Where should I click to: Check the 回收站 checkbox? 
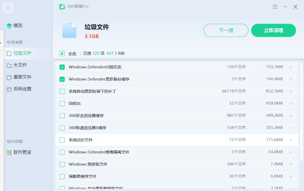coord(62,104)
